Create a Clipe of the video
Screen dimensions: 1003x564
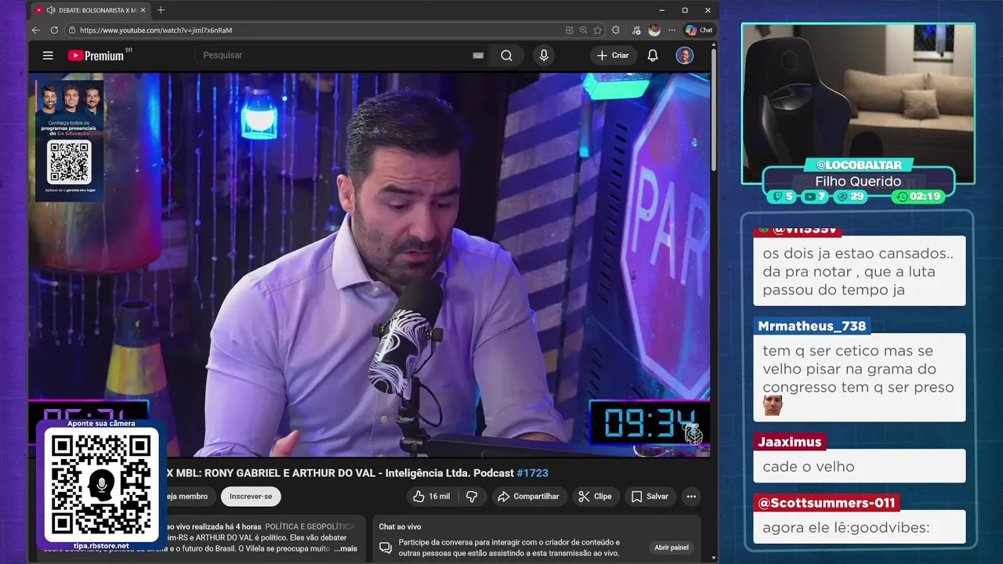595,497
